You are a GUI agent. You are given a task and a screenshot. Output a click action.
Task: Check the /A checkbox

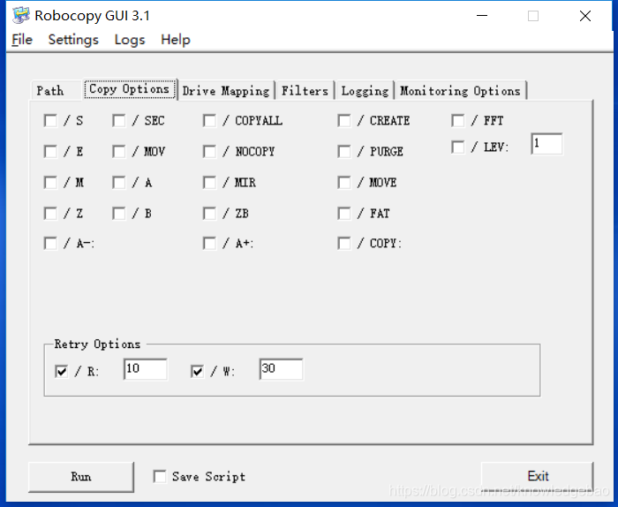pos(118,183)
